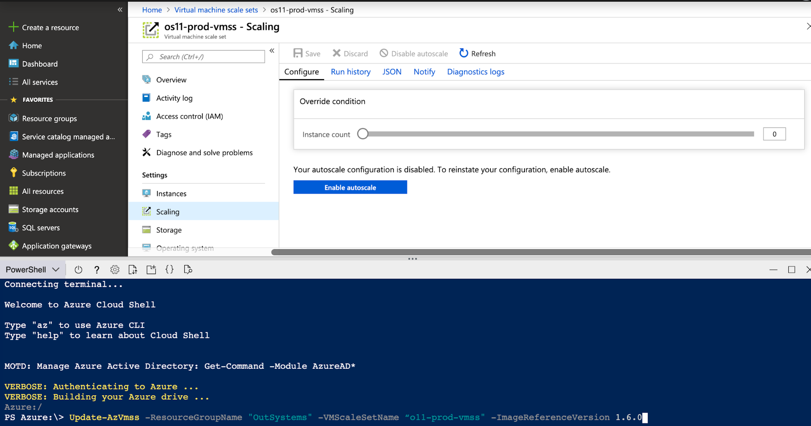Screen dimensions: 811x426
Task: Open the JSON tab
Action: [x=392, y=72]
